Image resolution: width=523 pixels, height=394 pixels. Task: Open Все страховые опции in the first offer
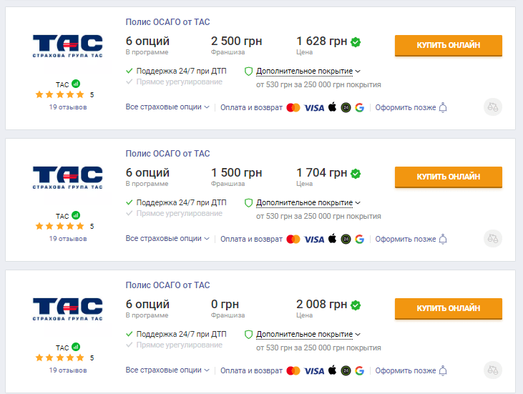coord(167,107)
